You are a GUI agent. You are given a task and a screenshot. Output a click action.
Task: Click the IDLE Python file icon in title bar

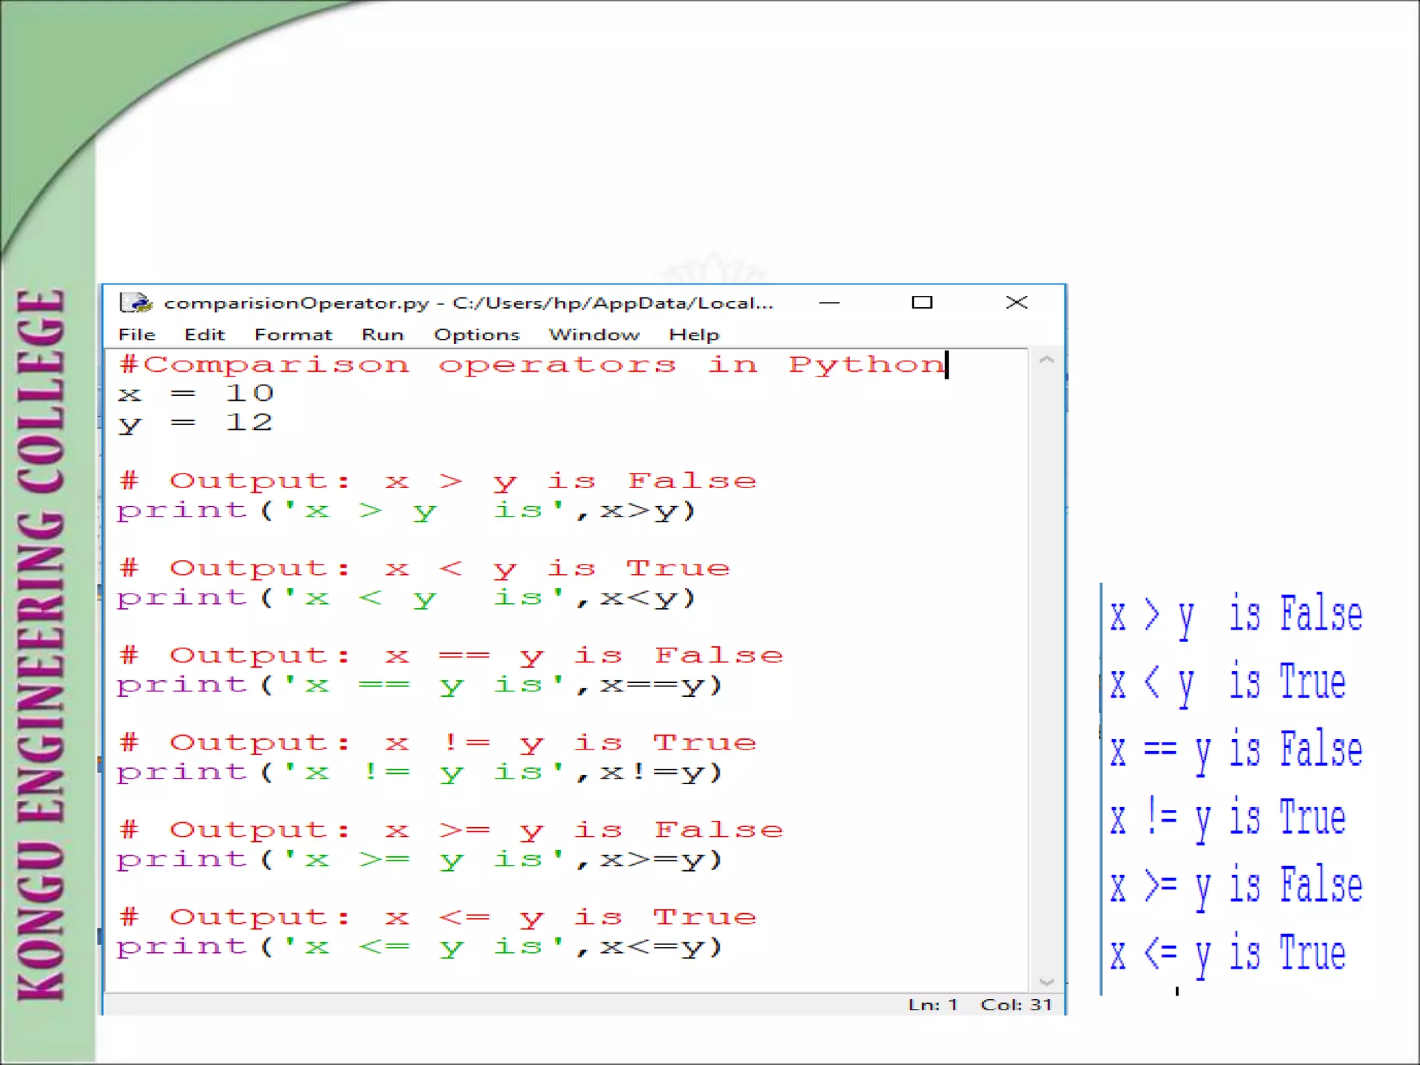pyautogui.click(x=135, y=302)
